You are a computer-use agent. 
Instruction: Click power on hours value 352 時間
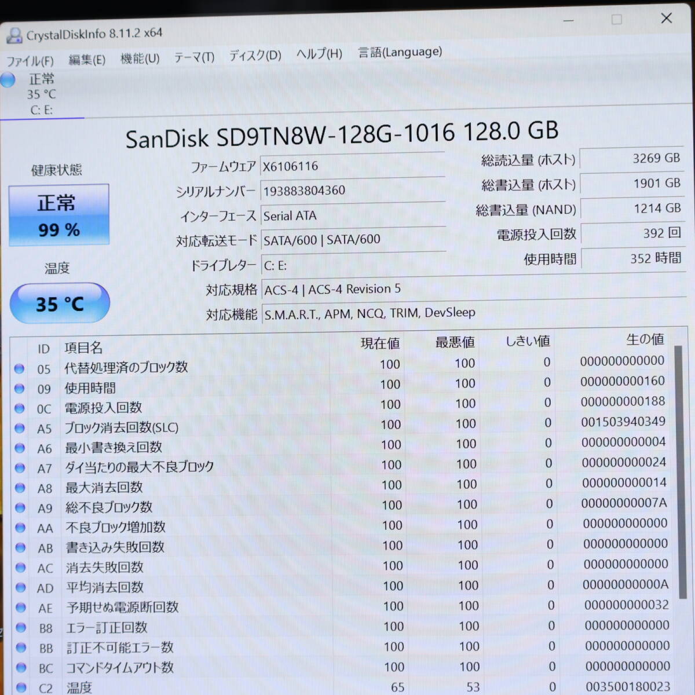[635, 258]
